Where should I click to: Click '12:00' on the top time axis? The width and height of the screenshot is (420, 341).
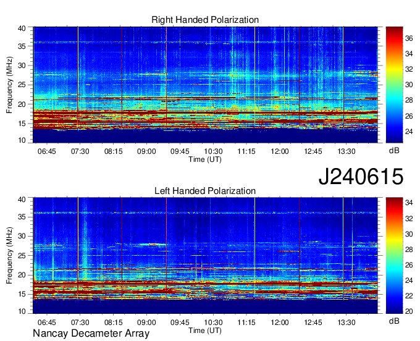(280, 151)
